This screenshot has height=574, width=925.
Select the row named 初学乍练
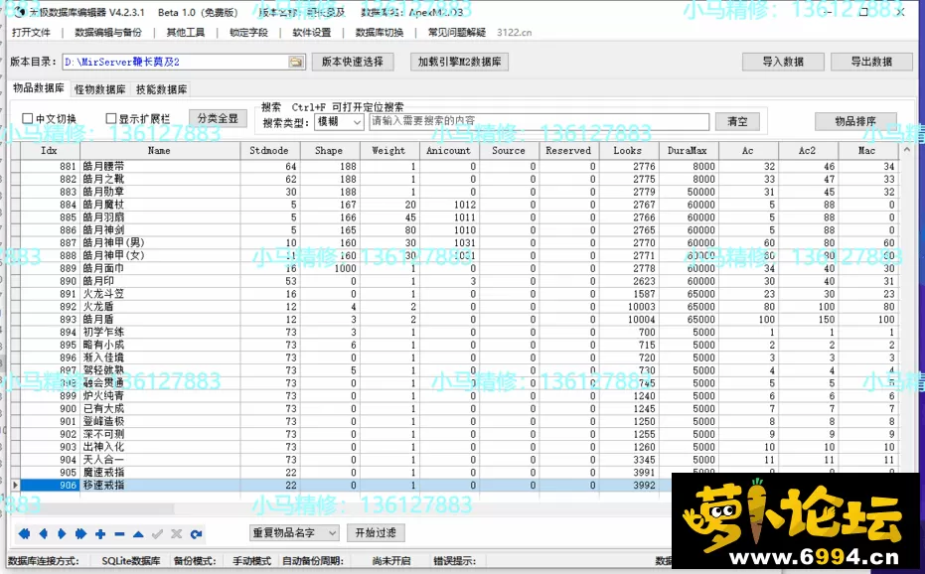[x=454, y=332]
